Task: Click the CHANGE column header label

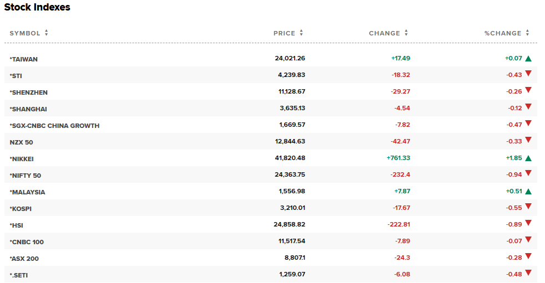Action: 385,33
